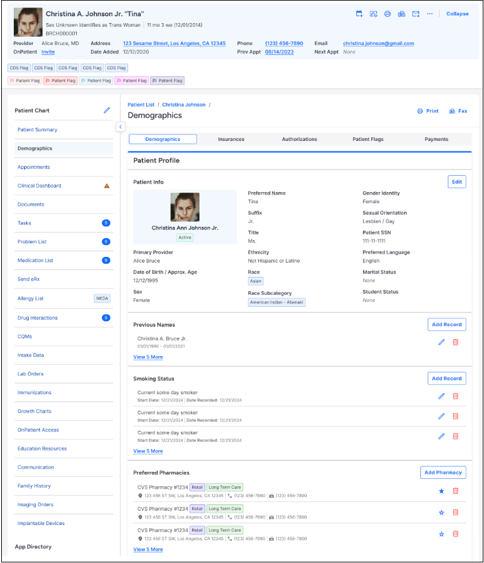
Task: Open Send eRx in the sidebar
Action: click(x=29, y=279)
